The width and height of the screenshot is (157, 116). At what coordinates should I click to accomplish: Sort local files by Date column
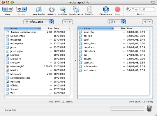61,28
